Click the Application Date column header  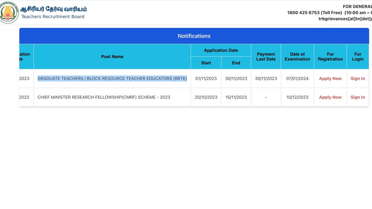(221, 50)
